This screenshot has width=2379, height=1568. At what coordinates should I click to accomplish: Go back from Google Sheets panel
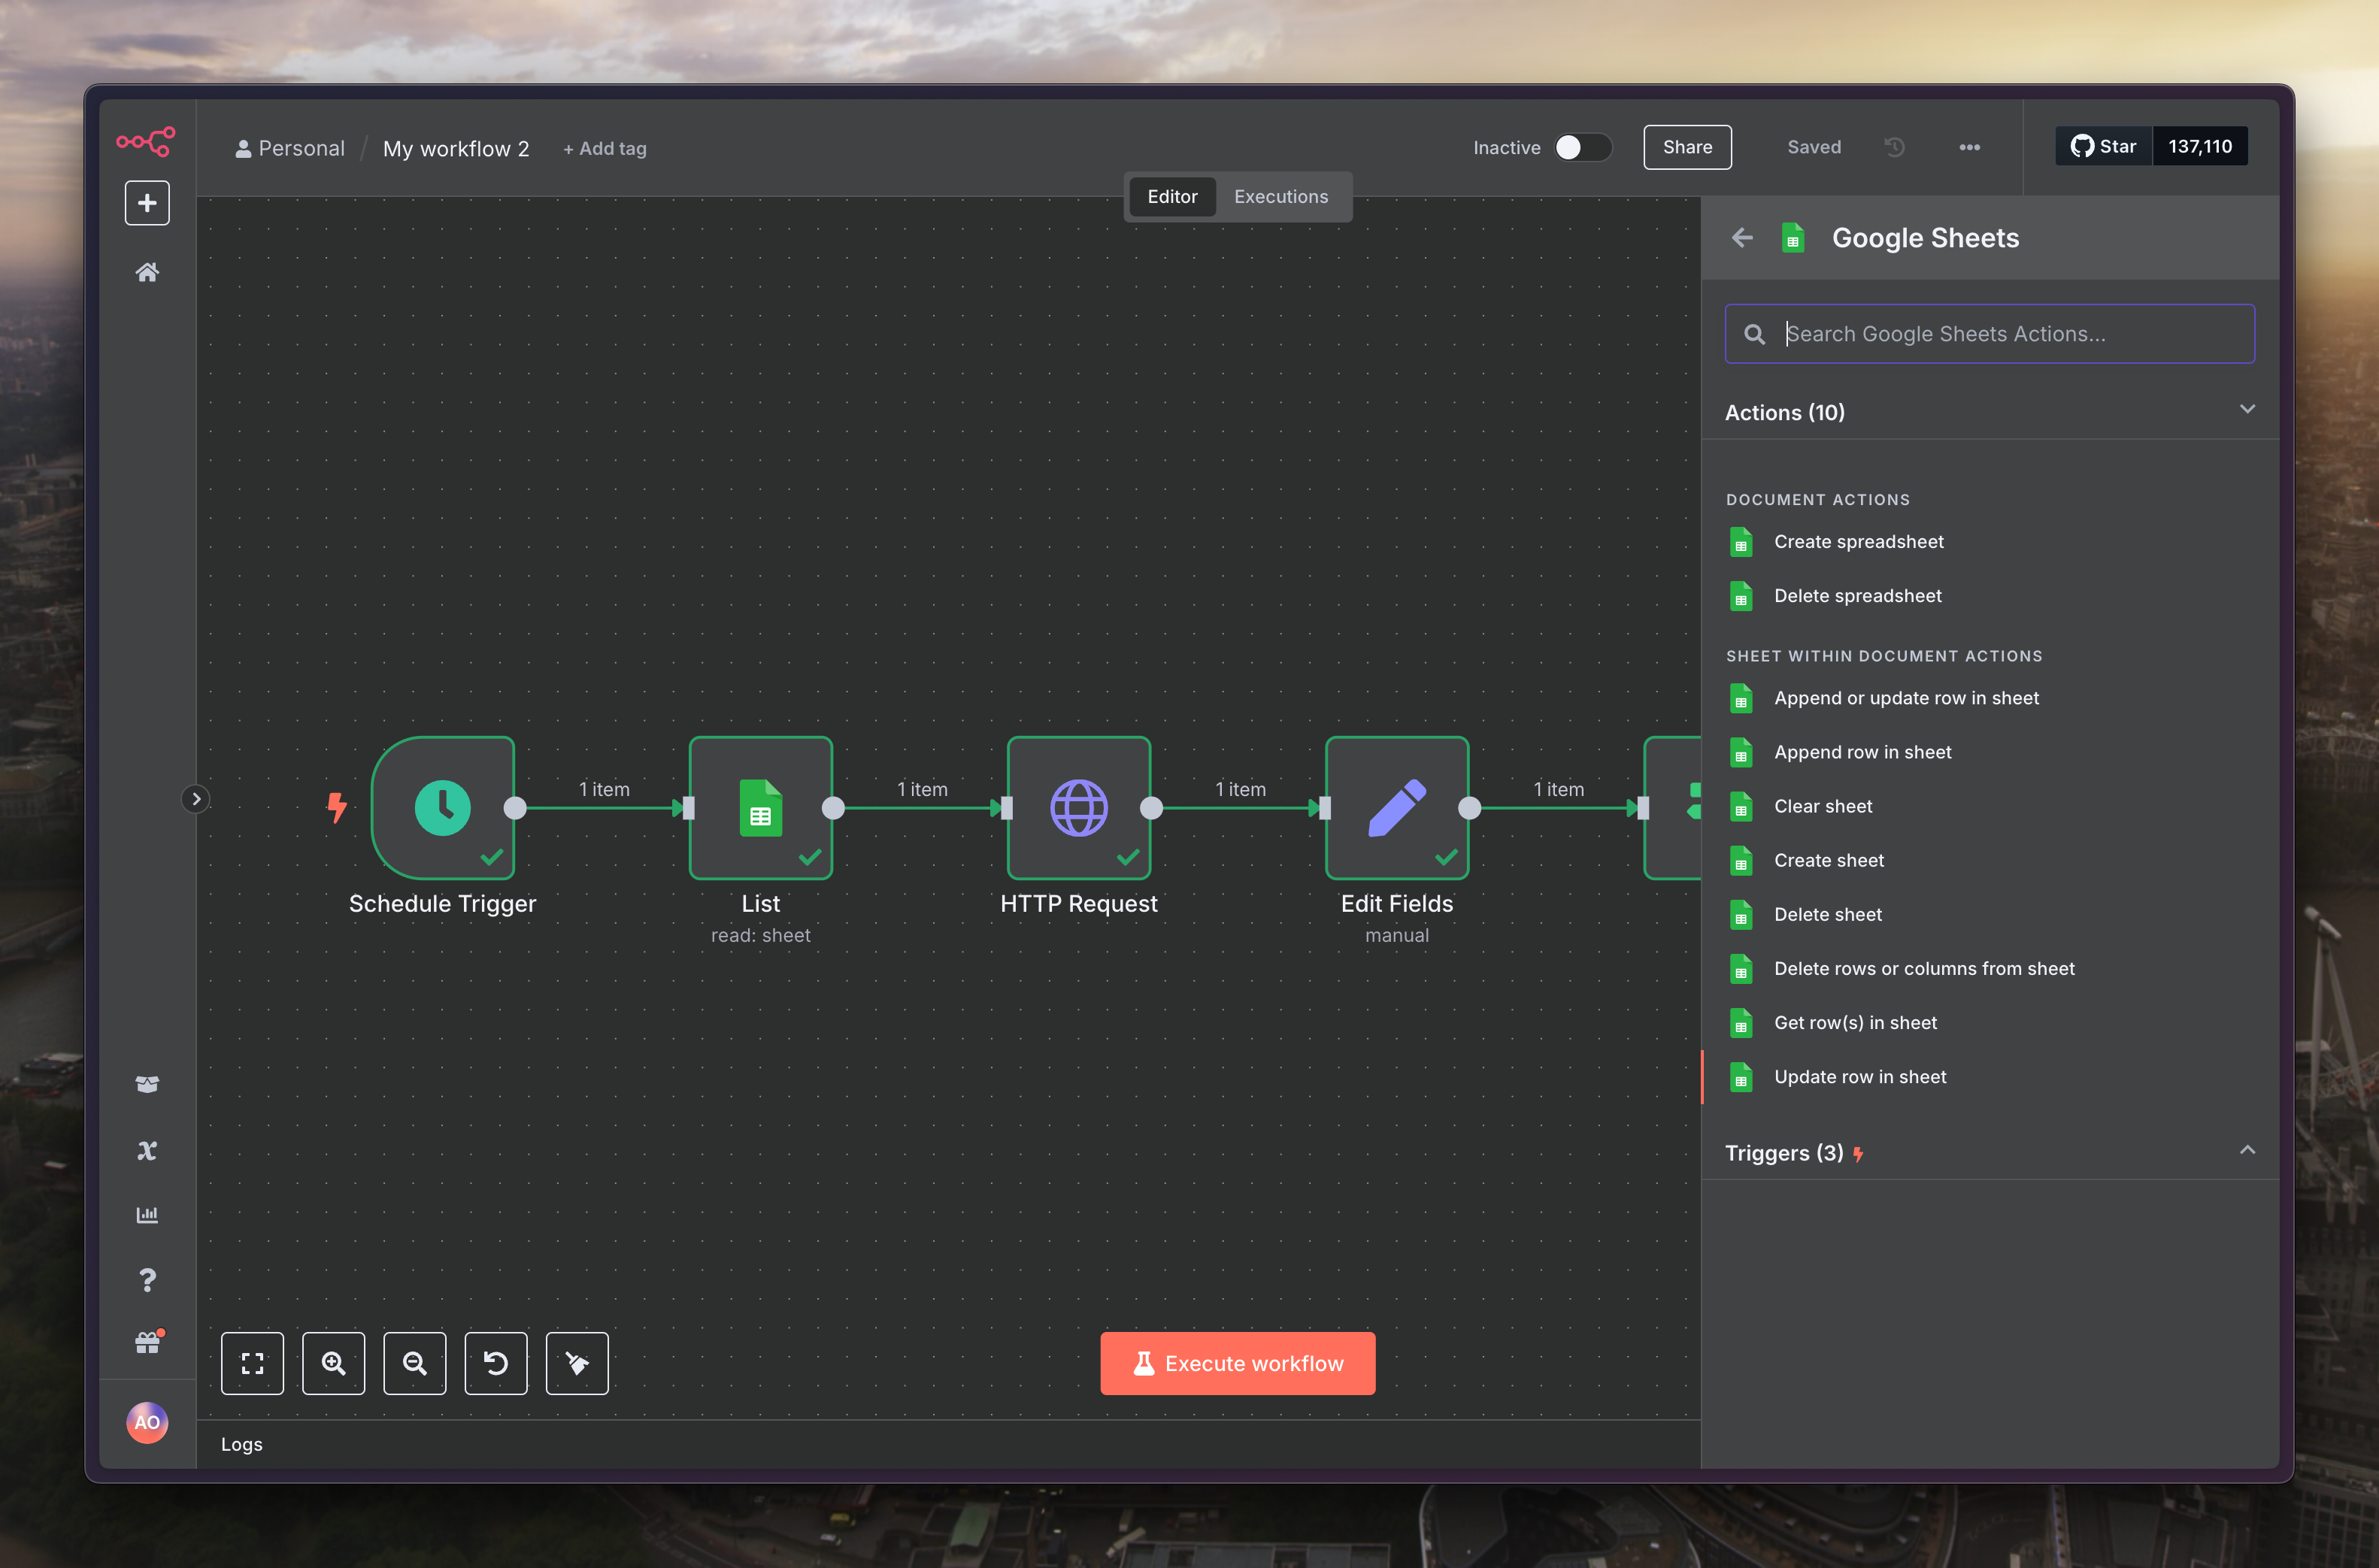pyautogui.click(x=1742, y=238)
